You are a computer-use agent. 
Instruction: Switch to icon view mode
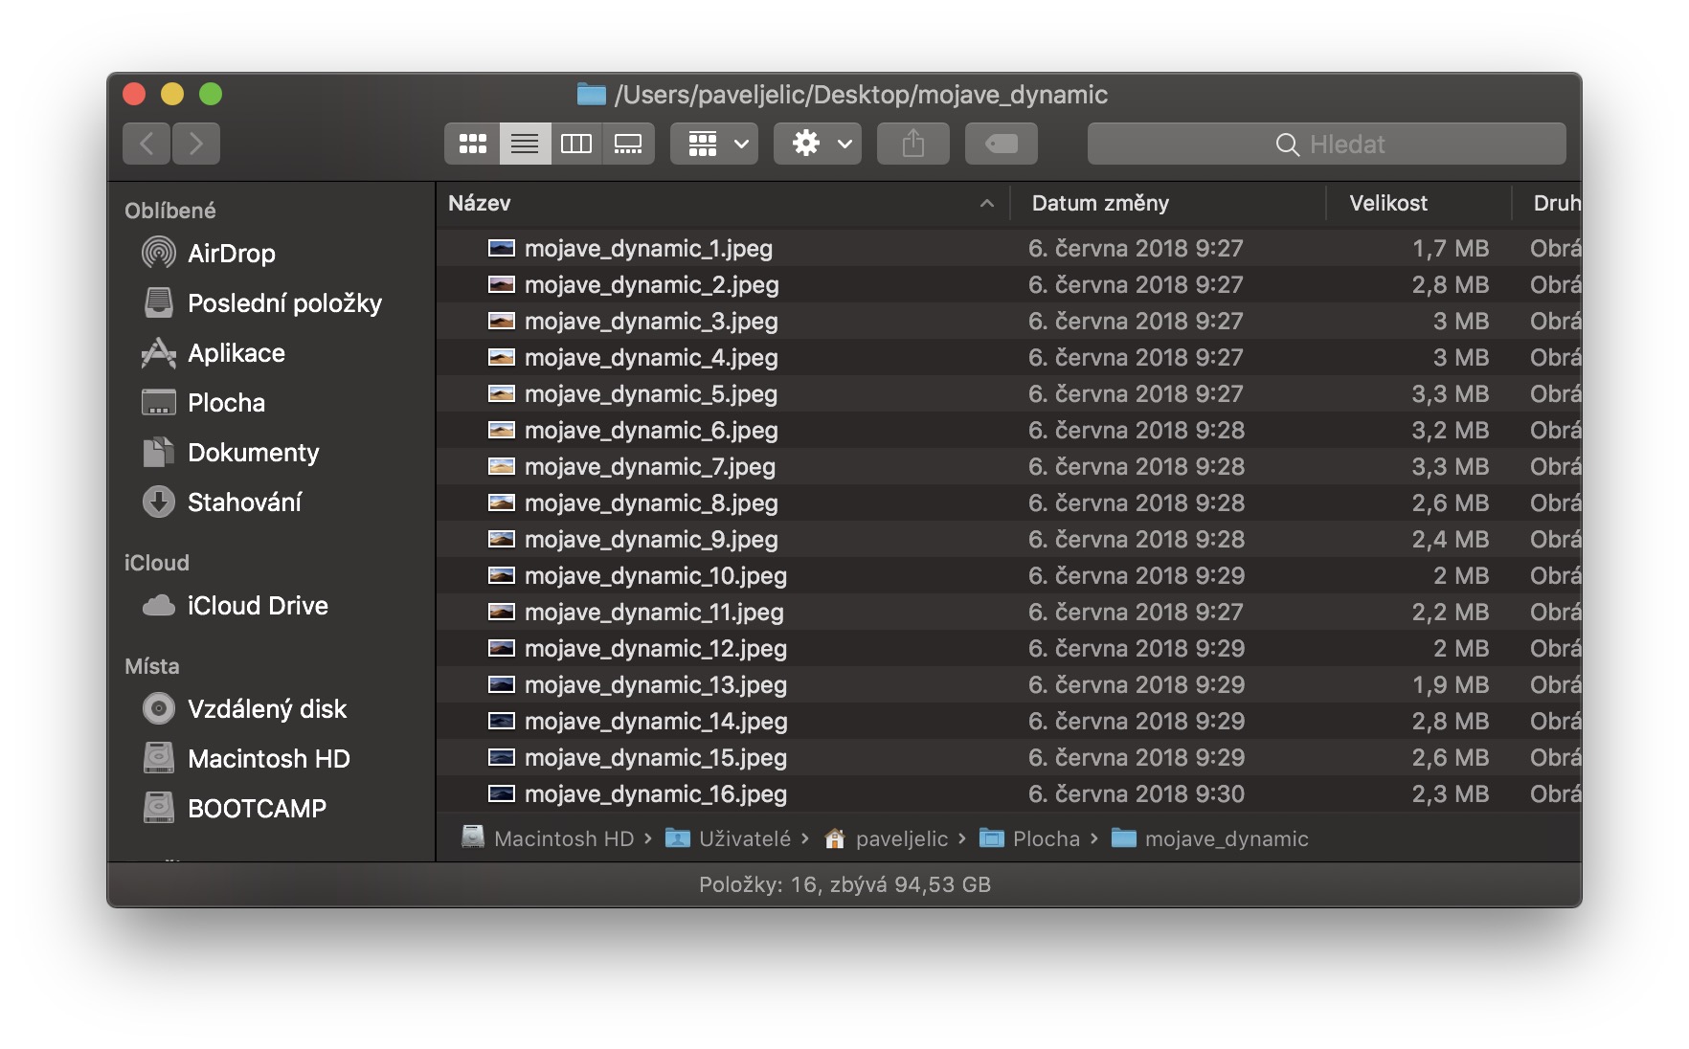pyautogui.click(x=473, y=144)
